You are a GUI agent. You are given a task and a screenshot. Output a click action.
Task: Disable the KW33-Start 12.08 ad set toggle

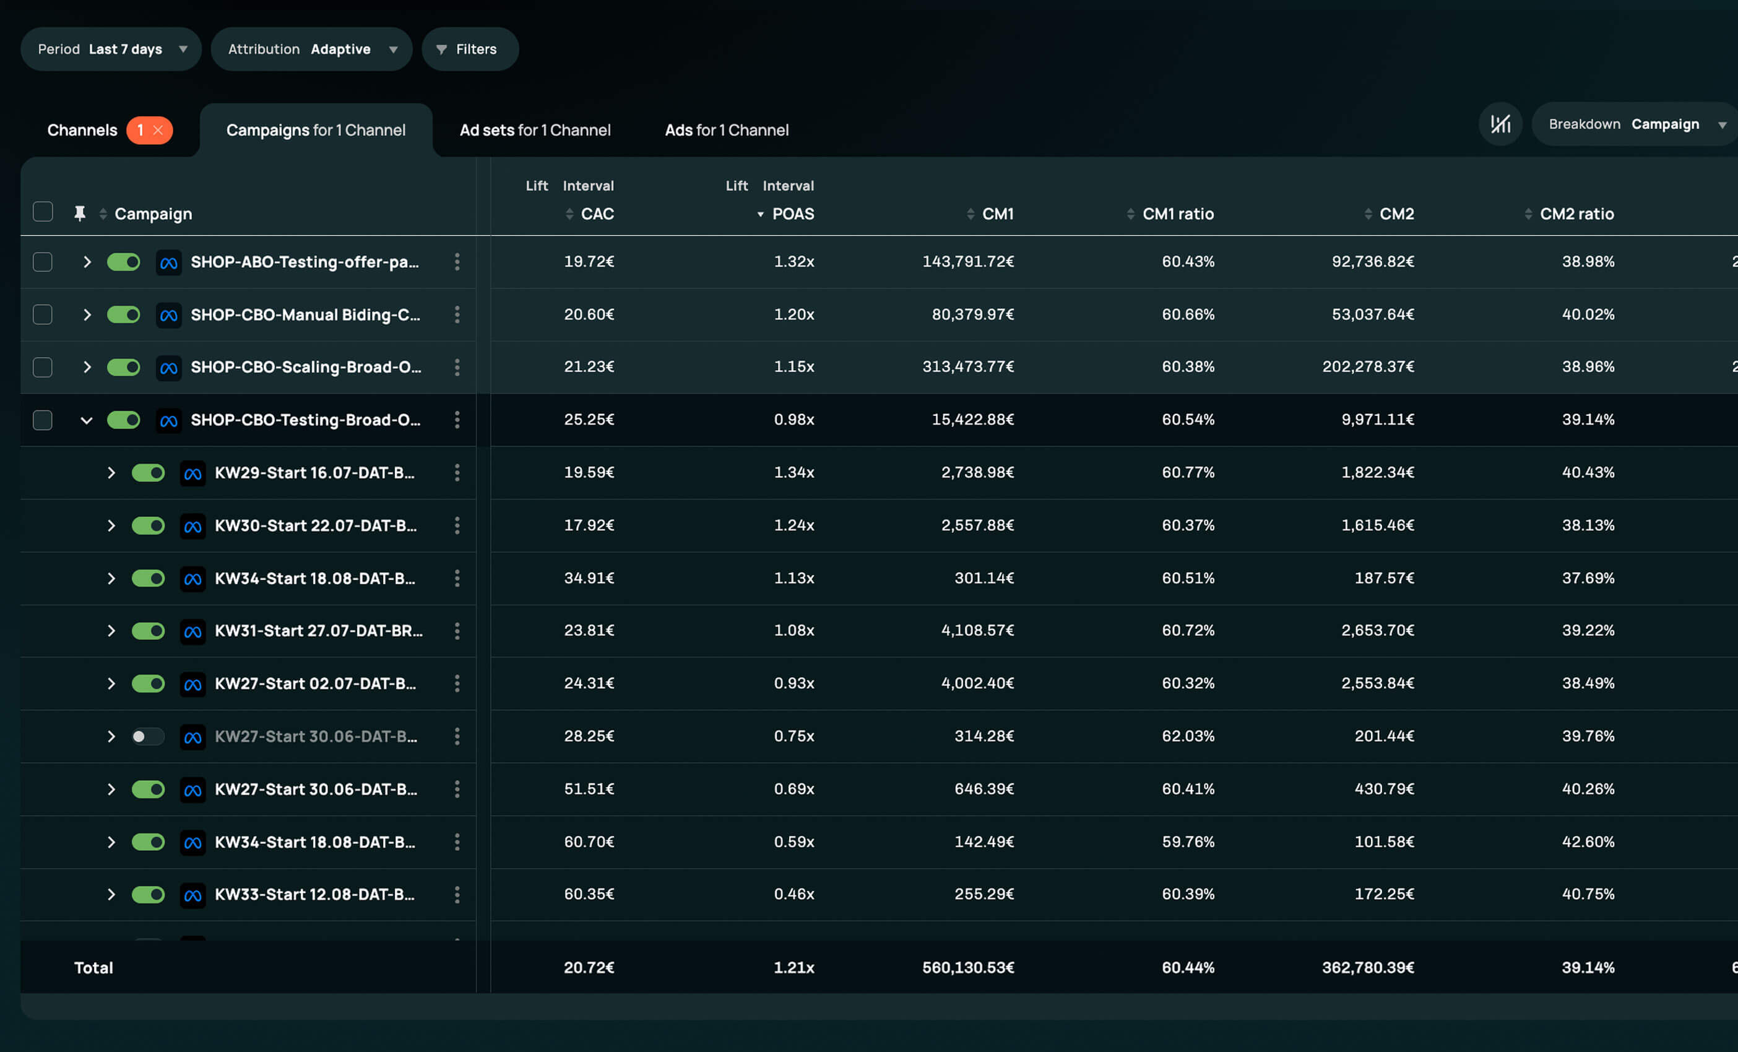[x=148, y=894]
